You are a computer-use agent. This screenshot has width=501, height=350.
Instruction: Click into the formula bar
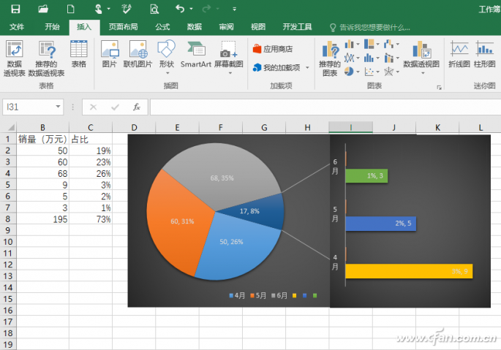tap(325, 107)
